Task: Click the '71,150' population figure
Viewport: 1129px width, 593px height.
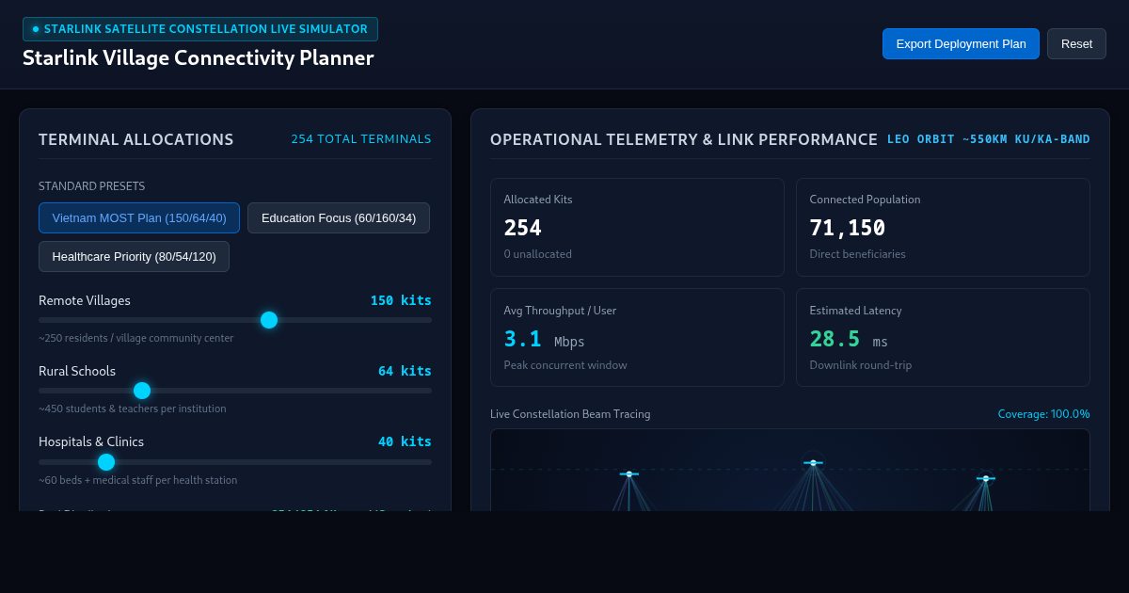Action: 848,228
